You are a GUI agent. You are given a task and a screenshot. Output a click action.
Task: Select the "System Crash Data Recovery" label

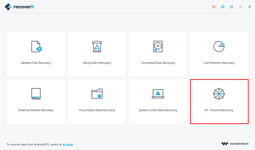coord(158,110)
